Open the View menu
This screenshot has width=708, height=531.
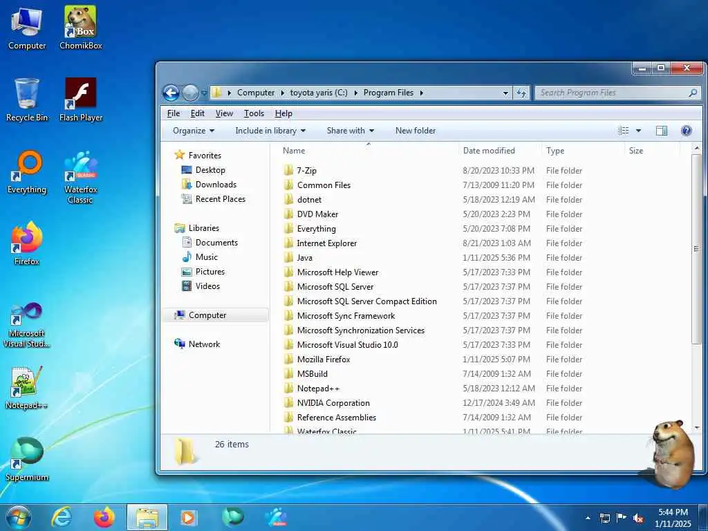(224, 114)
